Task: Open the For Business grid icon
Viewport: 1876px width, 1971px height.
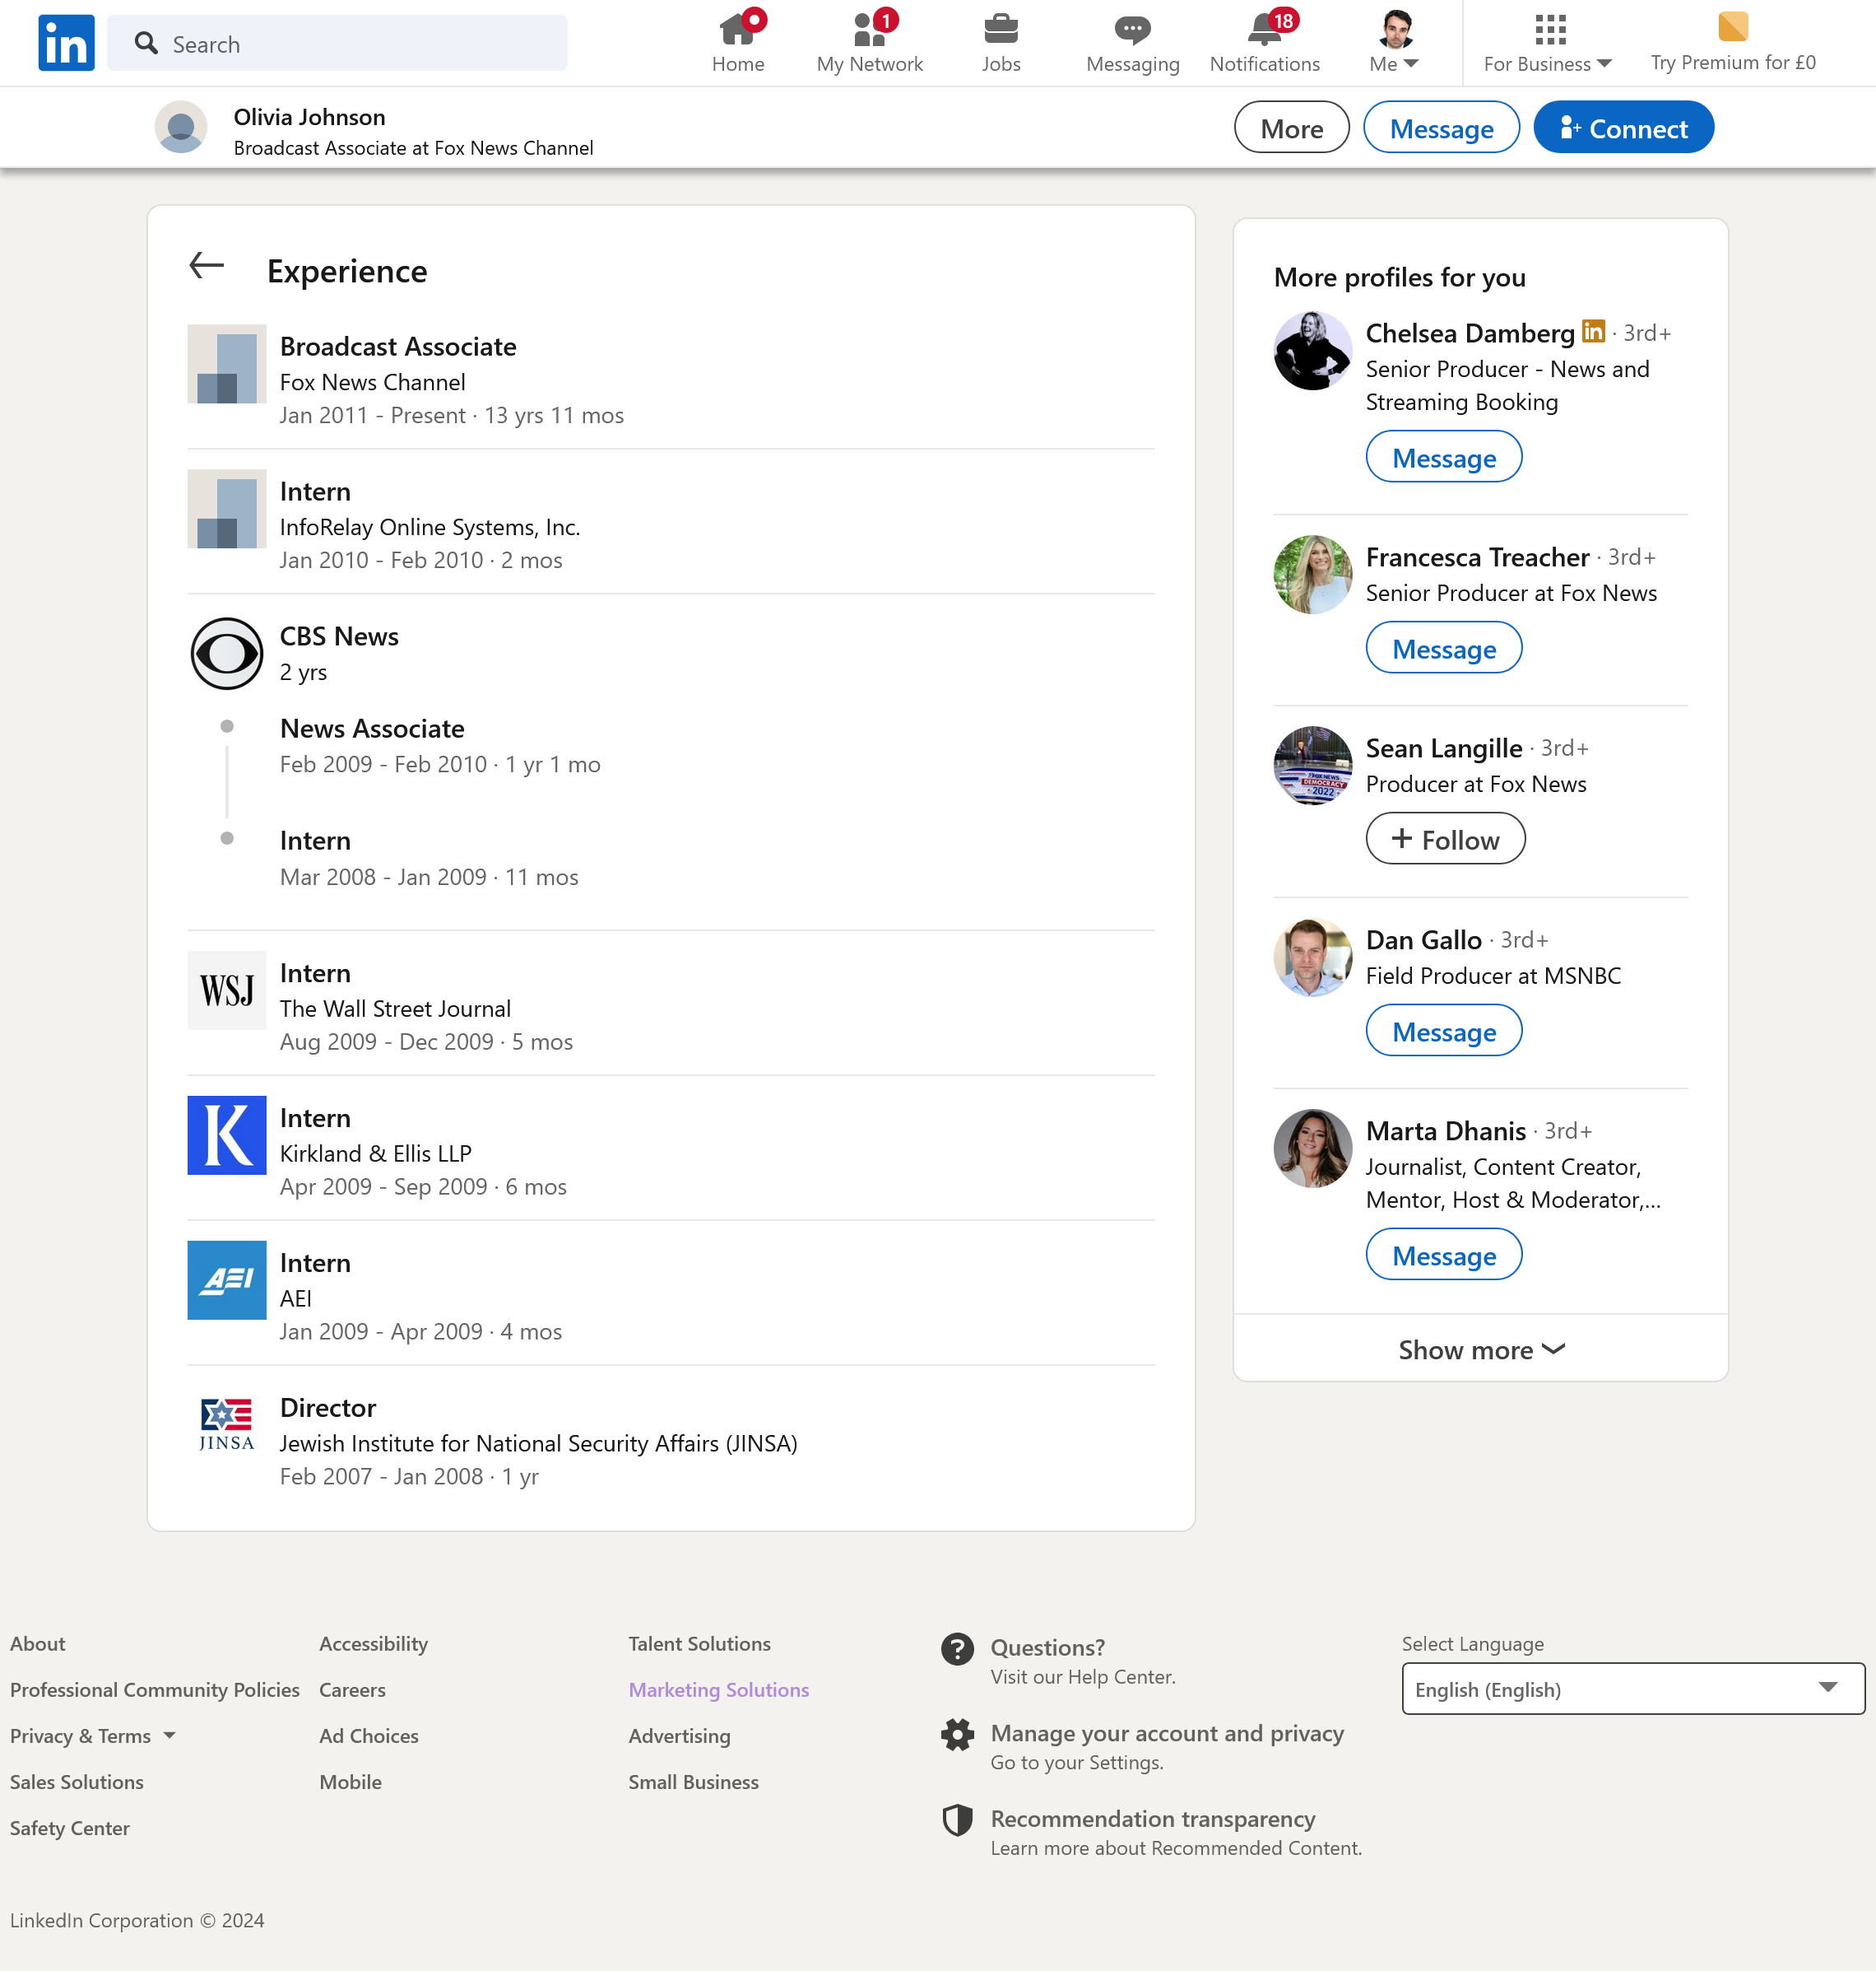Action: [x=1550, y=29]
